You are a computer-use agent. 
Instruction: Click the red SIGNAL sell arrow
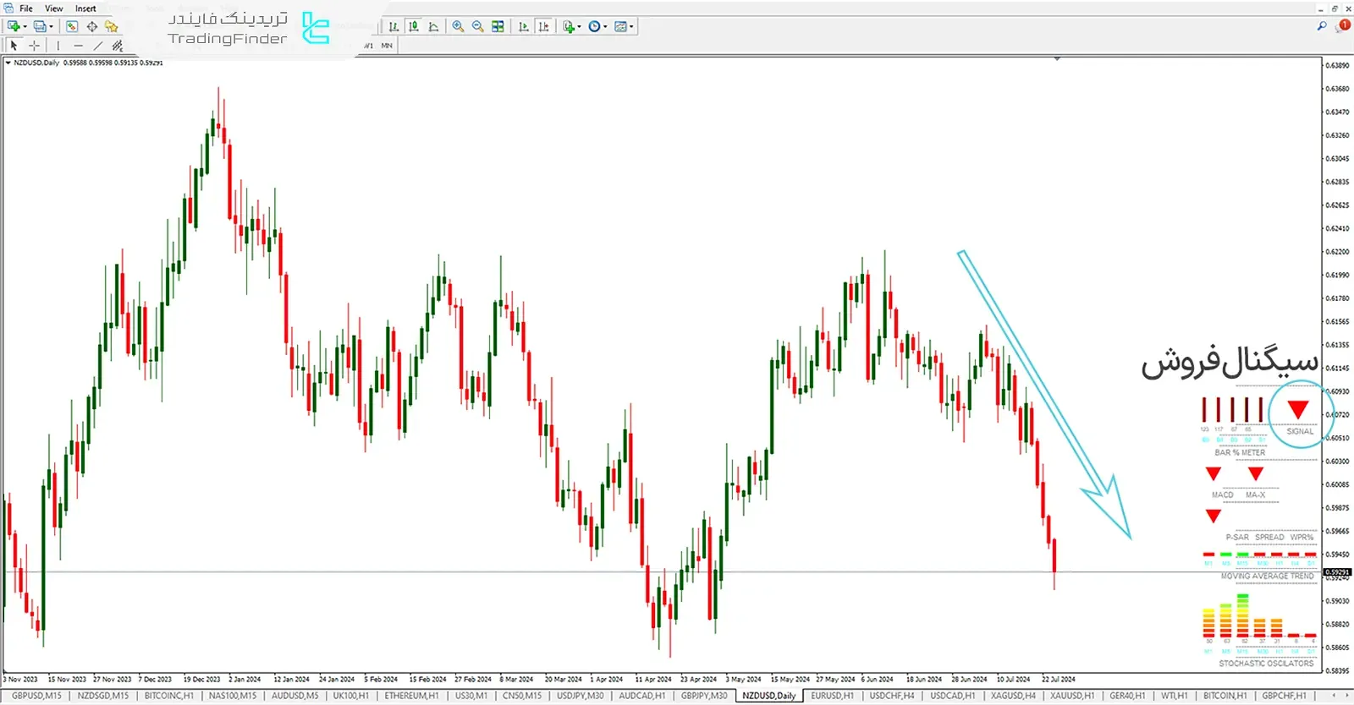[x=1298, y=411]
